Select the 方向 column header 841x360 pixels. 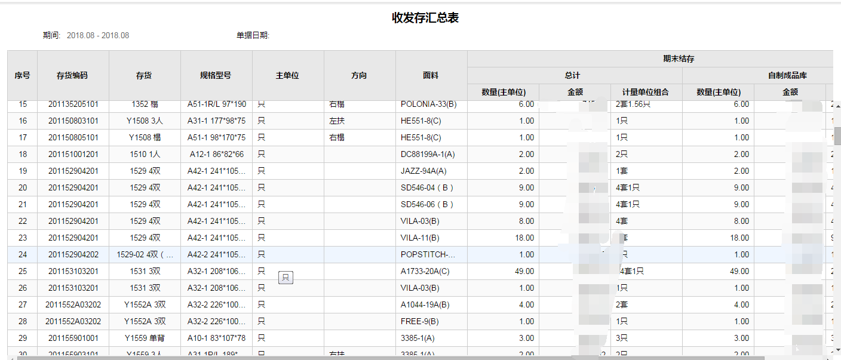tap(359, 75)
